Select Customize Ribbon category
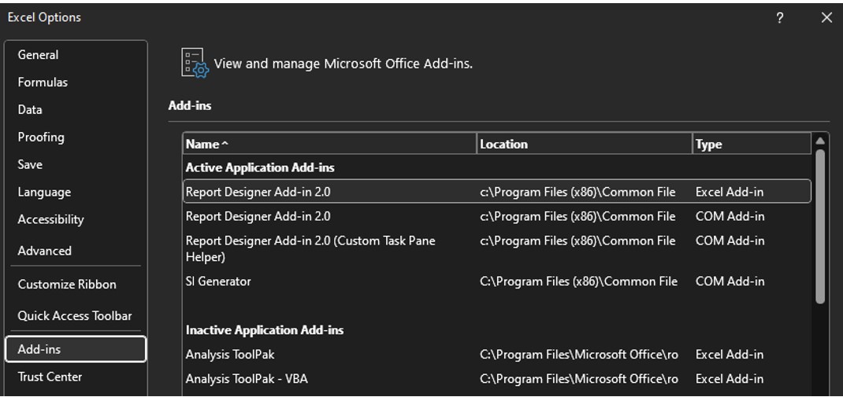This screenshot has width=843, height=397. click(x=76, y=285)
